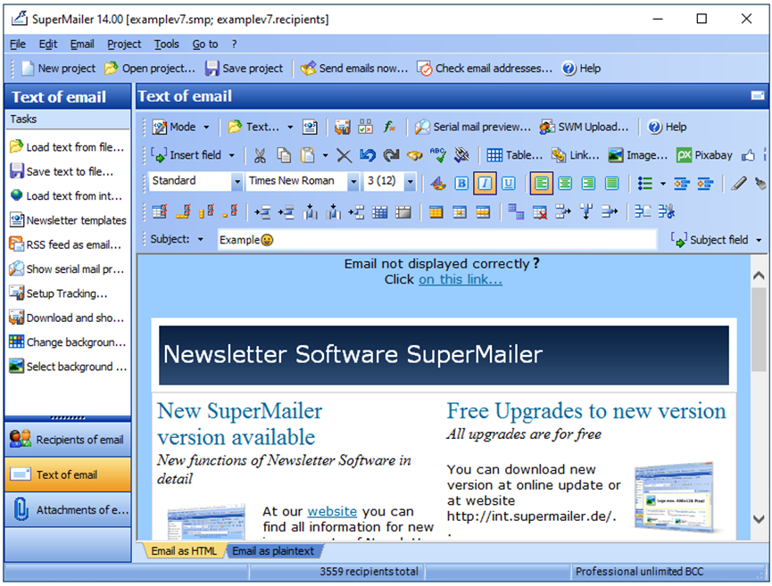Click the Delete X icon
The width and height of the screenshot is (772, 586).
[x=344, y=155]
